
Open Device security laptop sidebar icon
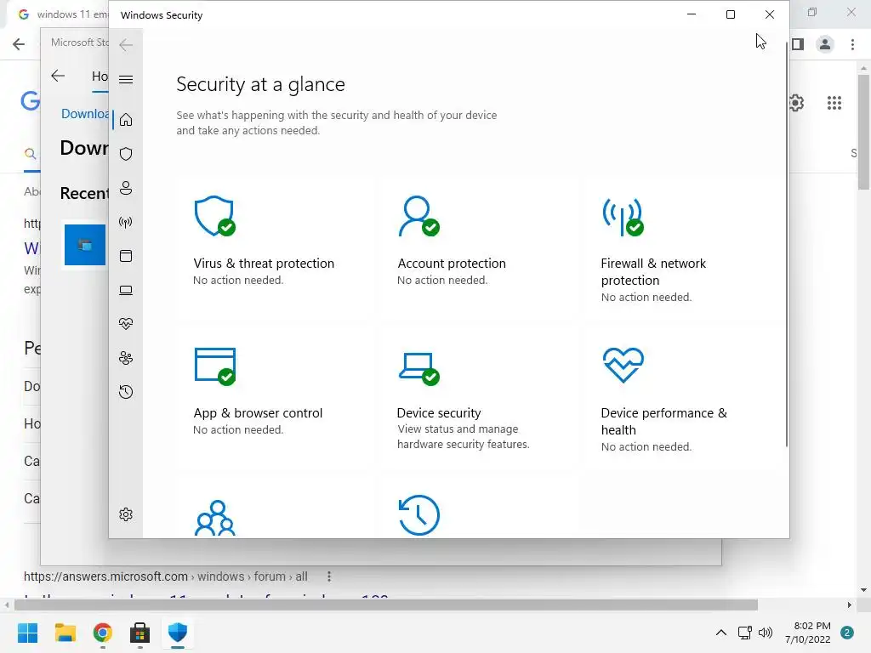(x=126, y=290)
